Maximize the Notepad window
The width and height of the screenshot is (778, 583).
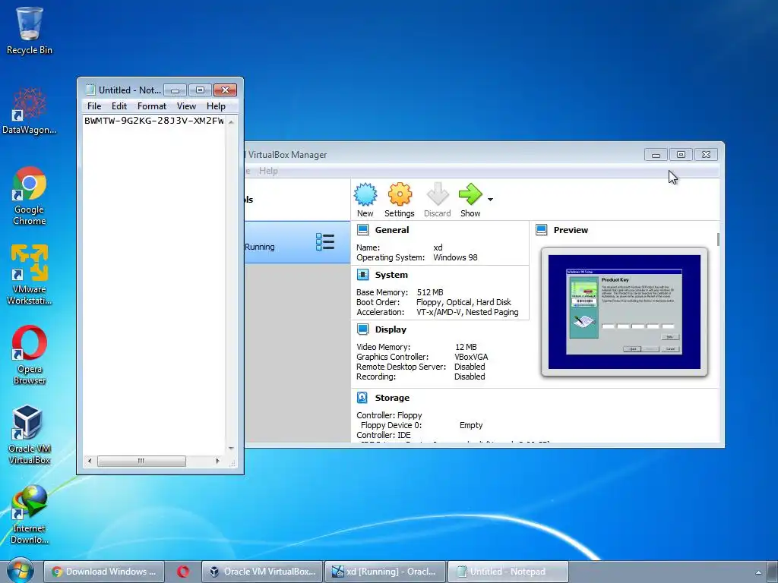[200, 90]
